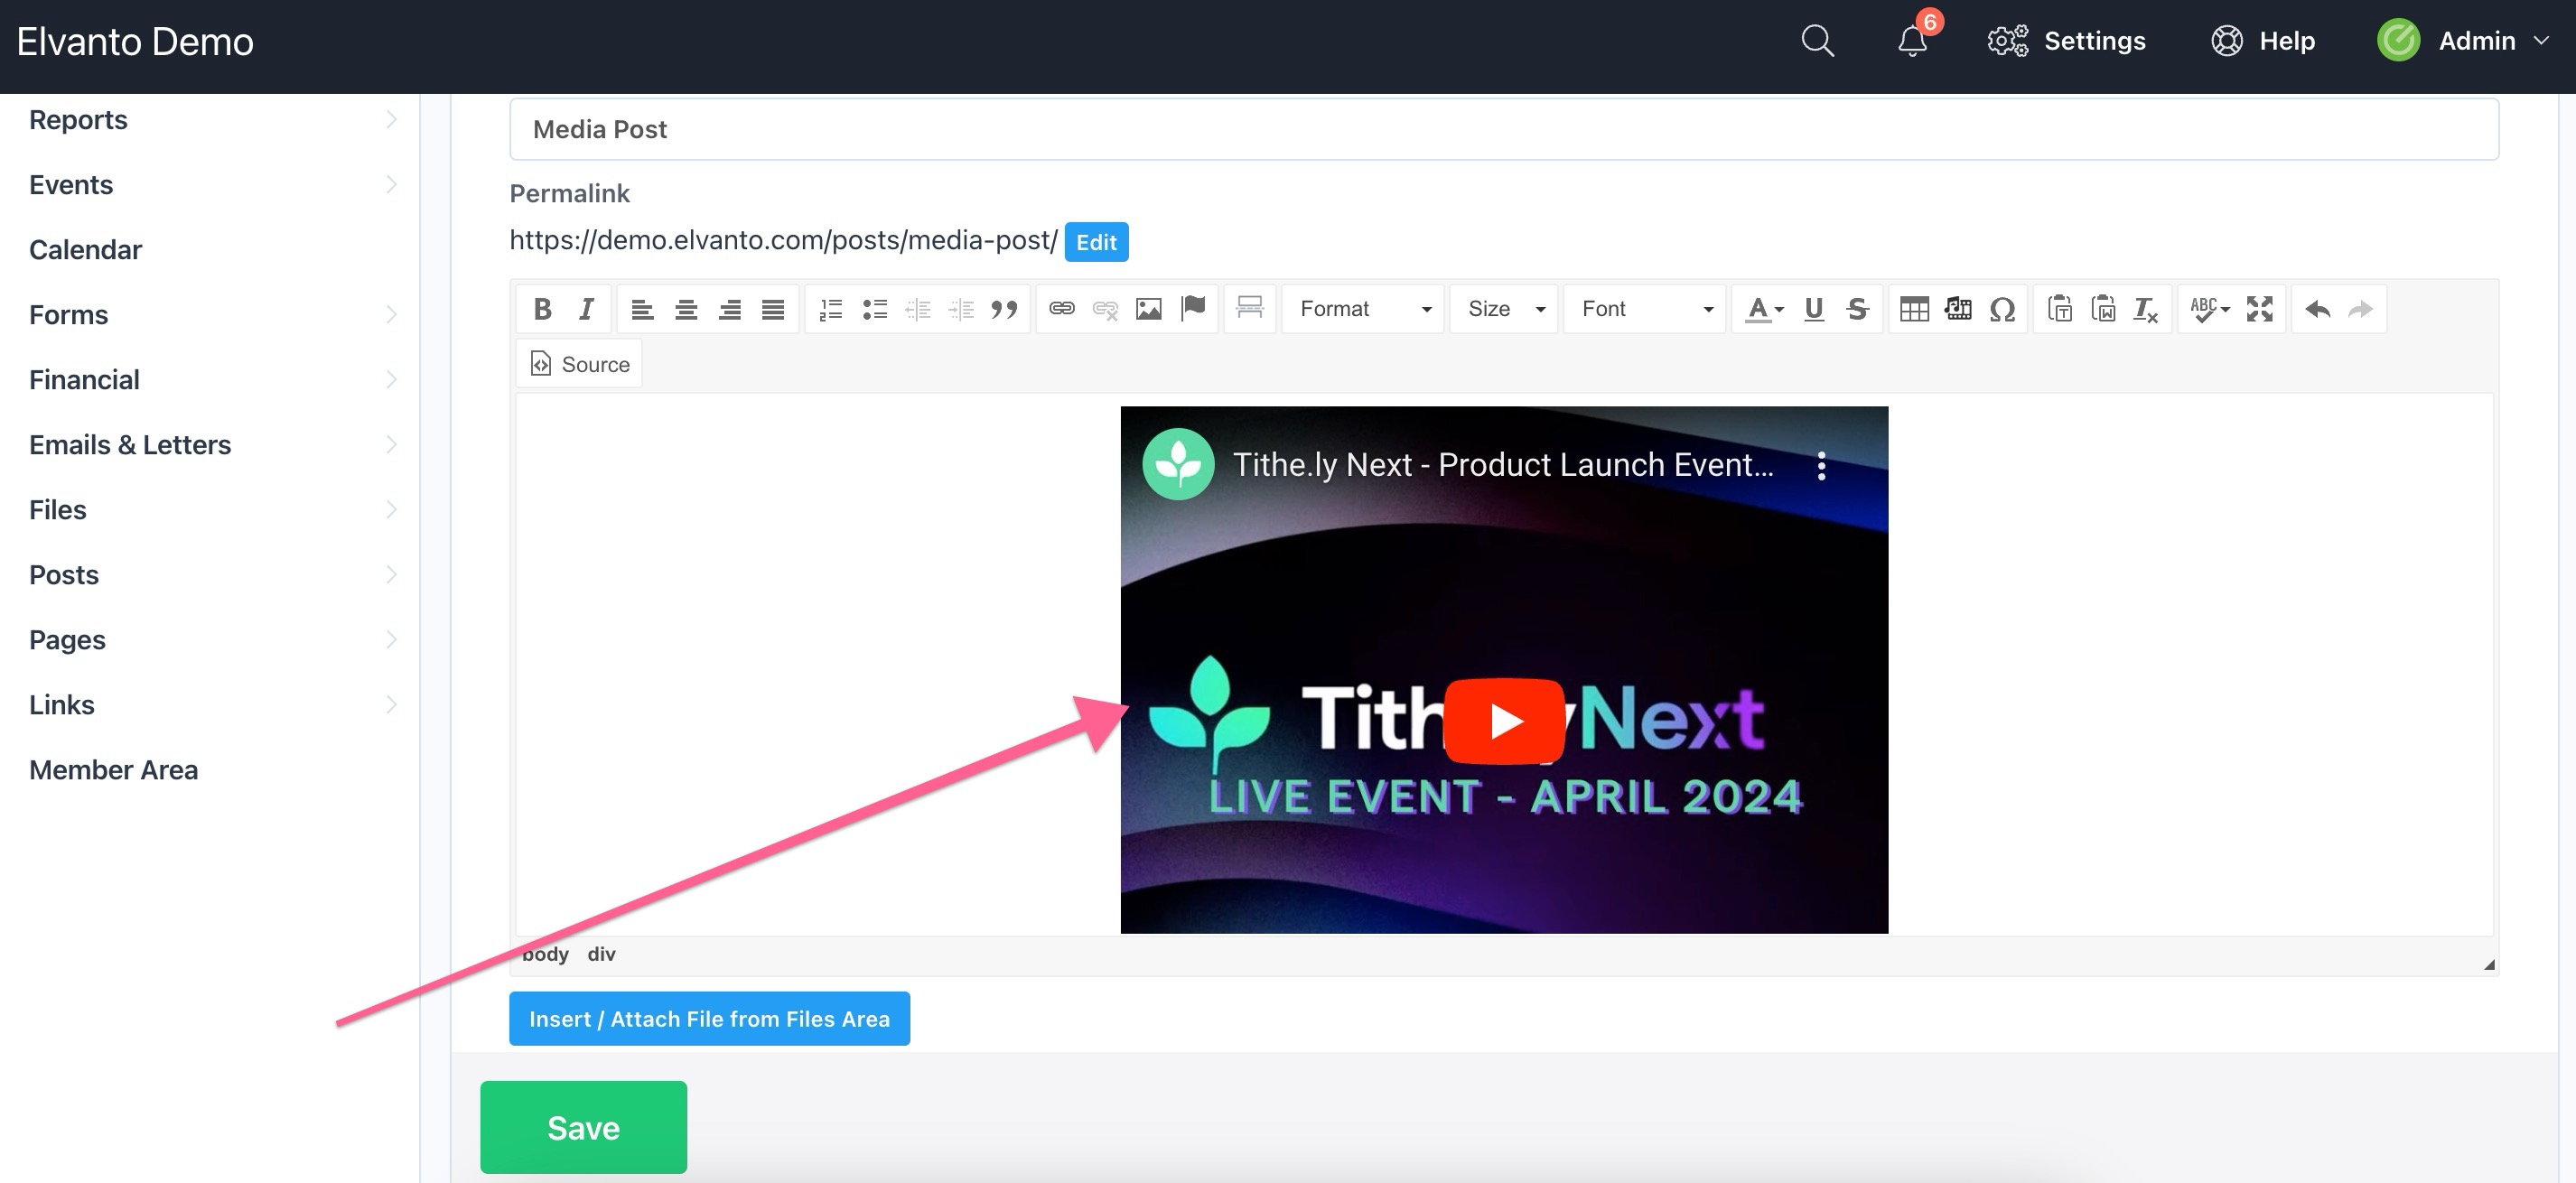The image size is (2576, 1183).
Task: Click the Save button
Action: 583,1127
